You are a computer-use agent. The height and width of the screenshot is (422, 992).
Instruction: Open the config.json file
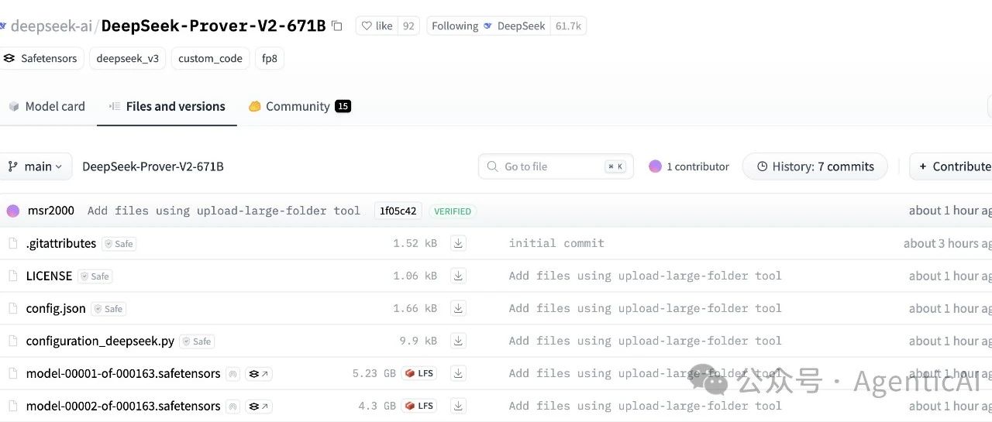point(56,308)
